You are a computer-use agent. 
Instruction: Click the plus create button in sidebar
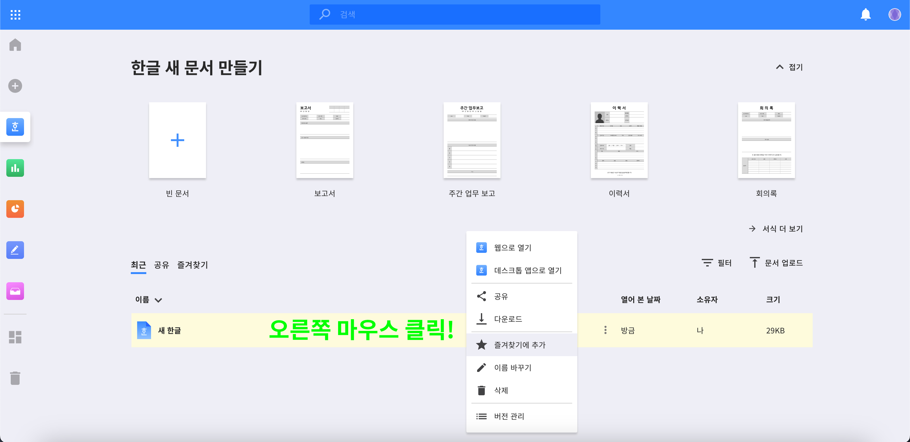[x=15, y=86]
